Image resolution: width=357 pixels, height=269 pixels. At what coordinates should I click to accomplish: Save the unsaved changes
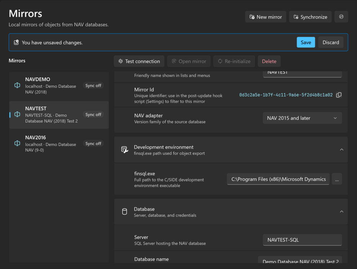(x=306, y=43)
